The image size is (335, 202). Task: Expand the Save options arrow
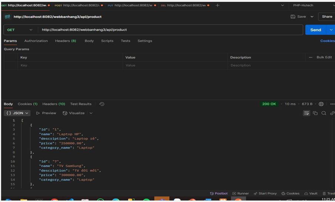tap(312, 17)
